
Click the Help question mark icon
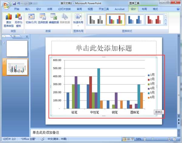pos(178,9)
